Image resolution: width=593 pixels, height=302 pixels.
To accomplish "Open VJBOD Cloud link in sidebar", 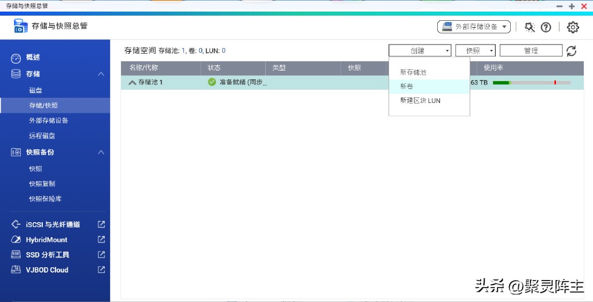I will [x=47, y=270].
